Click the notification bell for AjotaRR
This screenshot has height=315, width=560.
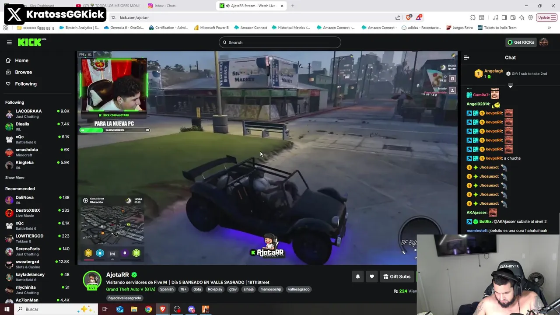tap(358, 276)
